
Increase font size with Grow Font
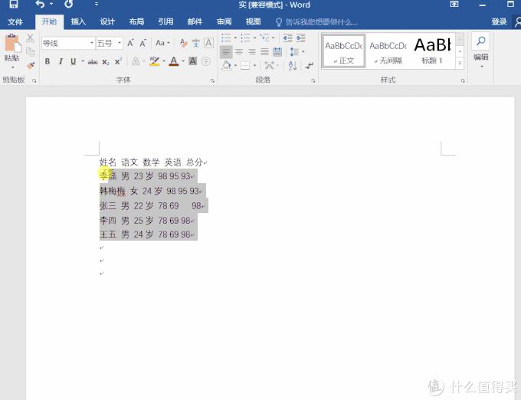click(130, 43)
